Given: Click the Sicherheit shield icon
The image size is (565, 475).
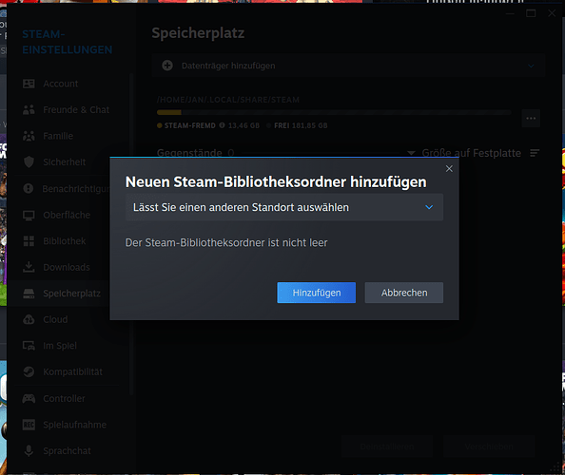Looking at the screenshot, I should point(29,161).
